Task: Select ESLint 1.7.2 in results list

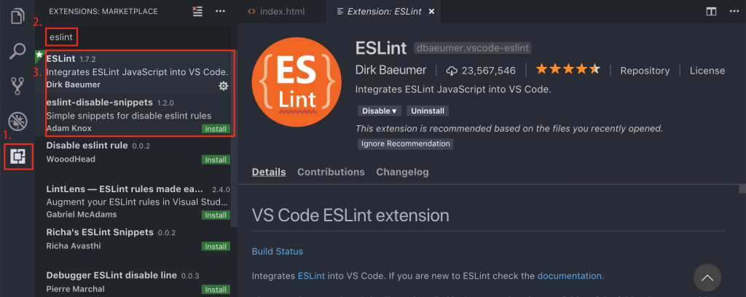Action: (x=133, y=71)
